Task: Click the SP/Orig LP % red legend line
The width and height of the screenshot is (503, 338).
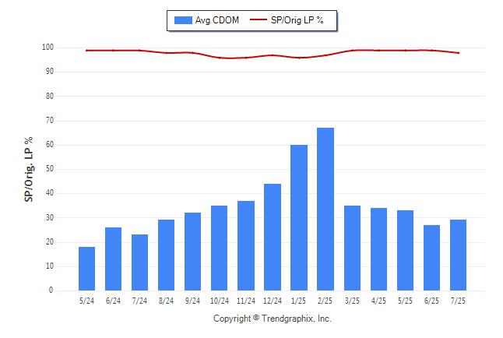Action: [259, 19]
